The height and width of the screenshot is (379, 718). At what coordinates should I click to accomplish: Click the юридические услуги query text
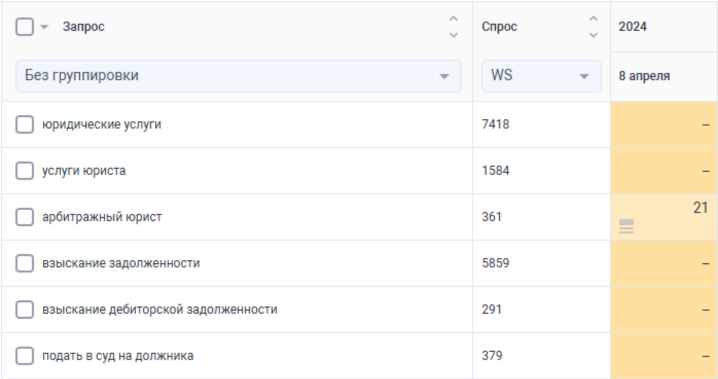point(101,124)
